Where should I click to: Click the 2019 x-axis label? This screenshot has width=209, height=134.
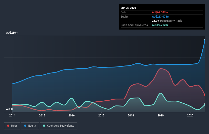pos(161,115)
